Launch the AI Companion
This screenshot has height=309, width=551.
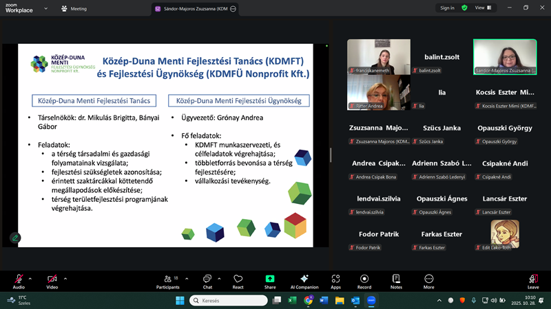coord(304,279)
